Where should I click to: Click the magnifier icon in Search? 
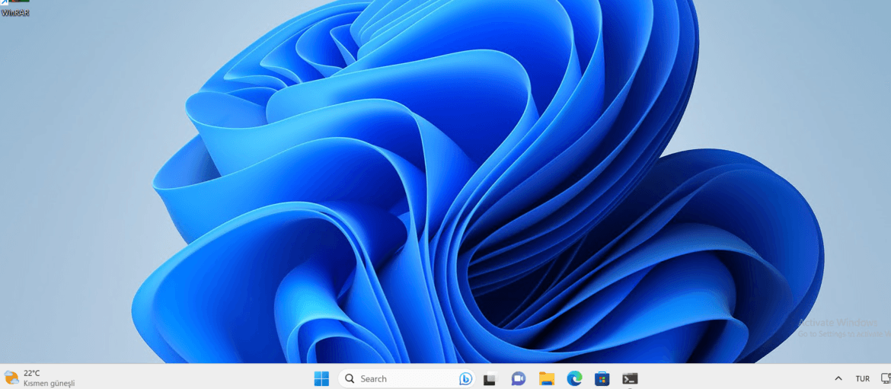pos(350,378)
